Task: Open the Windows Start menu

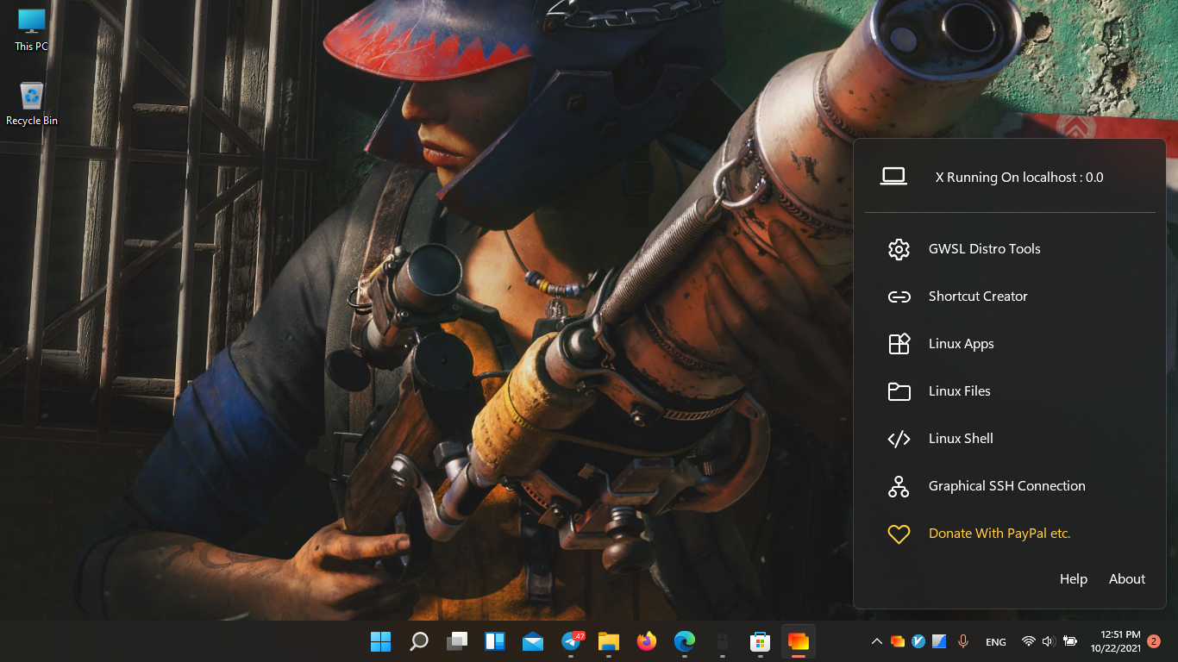Action: tap(380, 641)
